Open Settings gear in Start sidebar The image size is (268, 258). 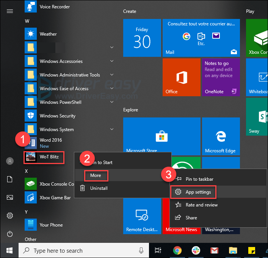coord(10,216)
